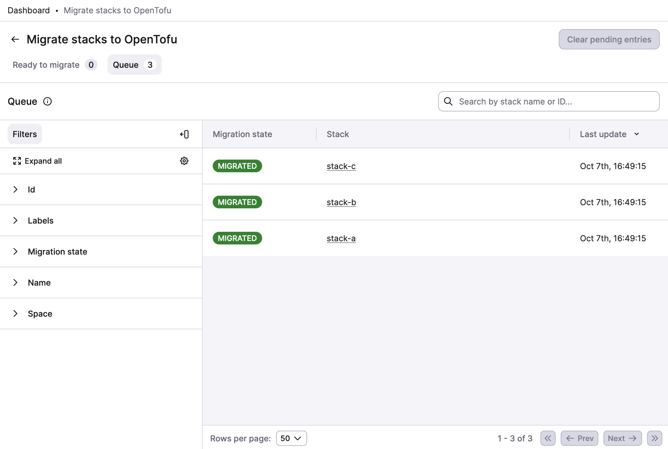Click the search magnifier icon
668x449 pixels.
coord(448,101)
